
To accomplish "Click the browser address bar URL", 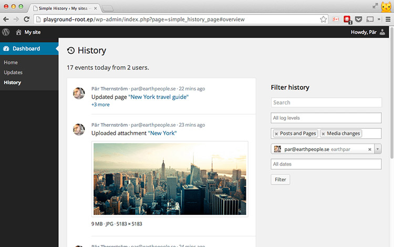I will 144,19.
